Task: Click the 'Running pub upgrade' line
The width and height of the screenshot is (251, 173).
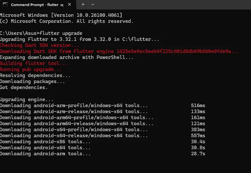Action: click(31, 69)
